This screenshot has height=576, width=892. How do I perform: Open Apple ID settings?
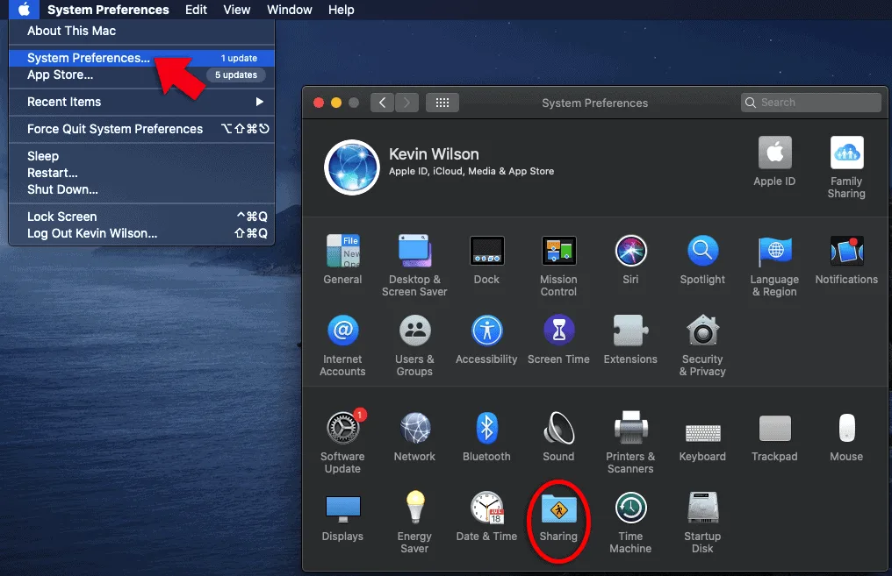774,161
